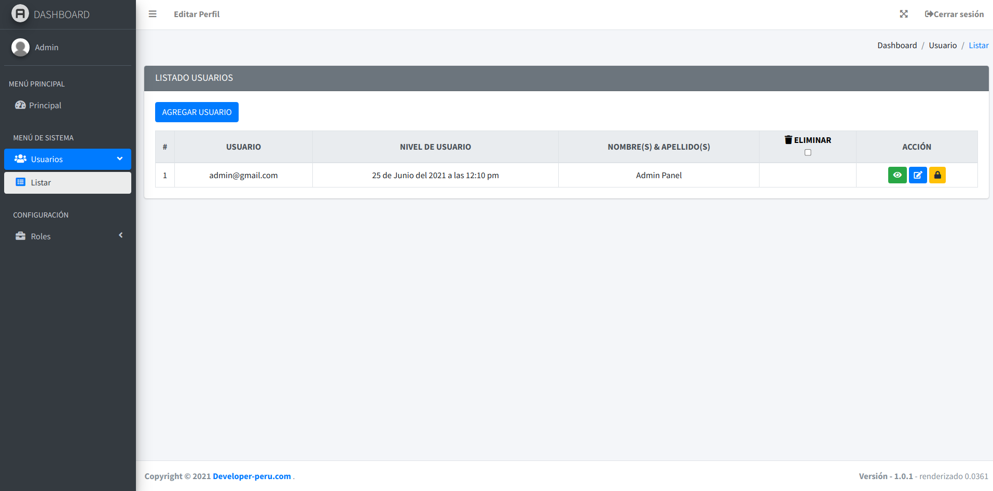The image size is (993, 491).
Task: Click the USUARIO column header
Action: point(243,147)
